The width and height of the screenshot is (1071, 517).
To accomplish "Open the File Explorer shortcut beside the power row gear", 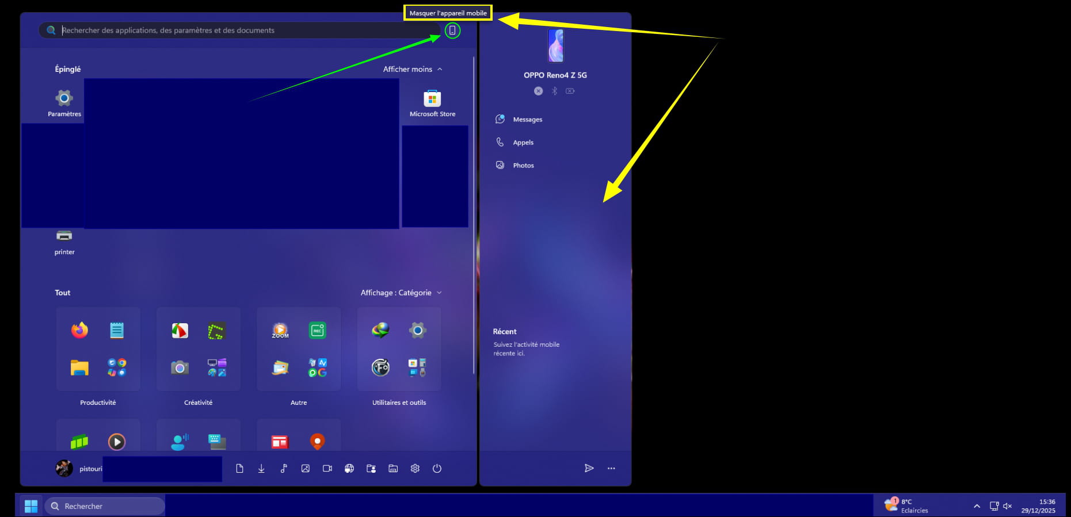I will (x=393, y=469).
